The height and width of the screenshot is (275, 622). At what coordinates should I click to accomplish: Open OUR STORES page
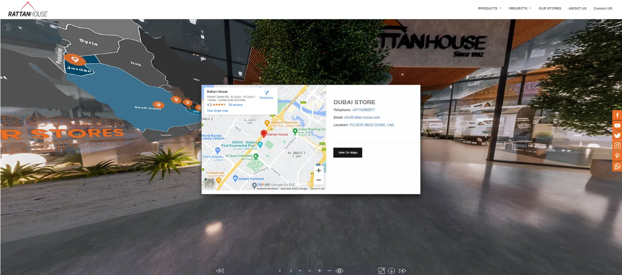[x=550, y=9]
